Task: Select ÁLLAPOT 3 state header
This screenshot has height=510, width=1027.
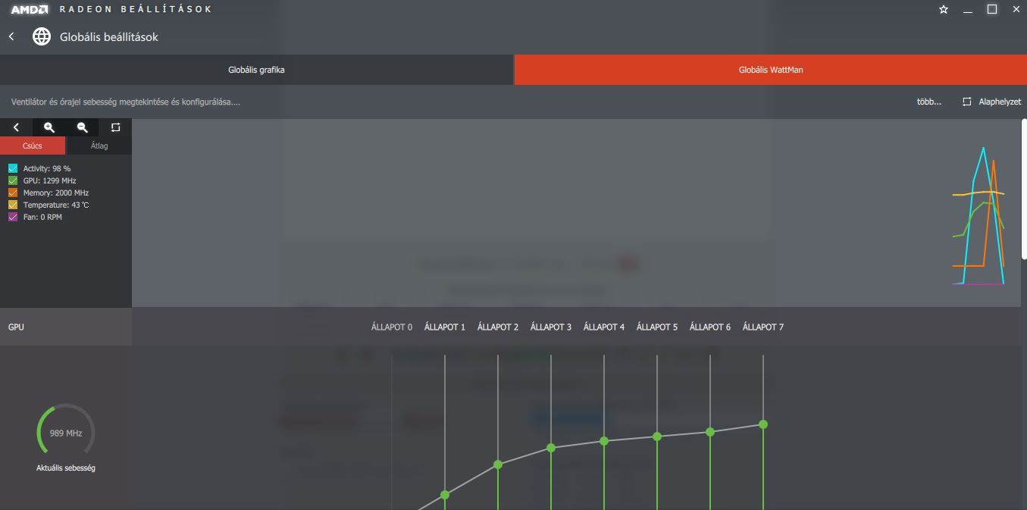Action: [551, 327]
